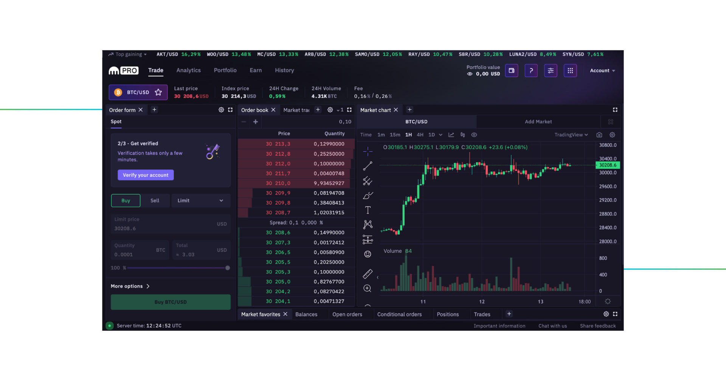Take a chart snapshot with the camera icon
Viewport: 726px width, 381px height.
coord(599,135)
